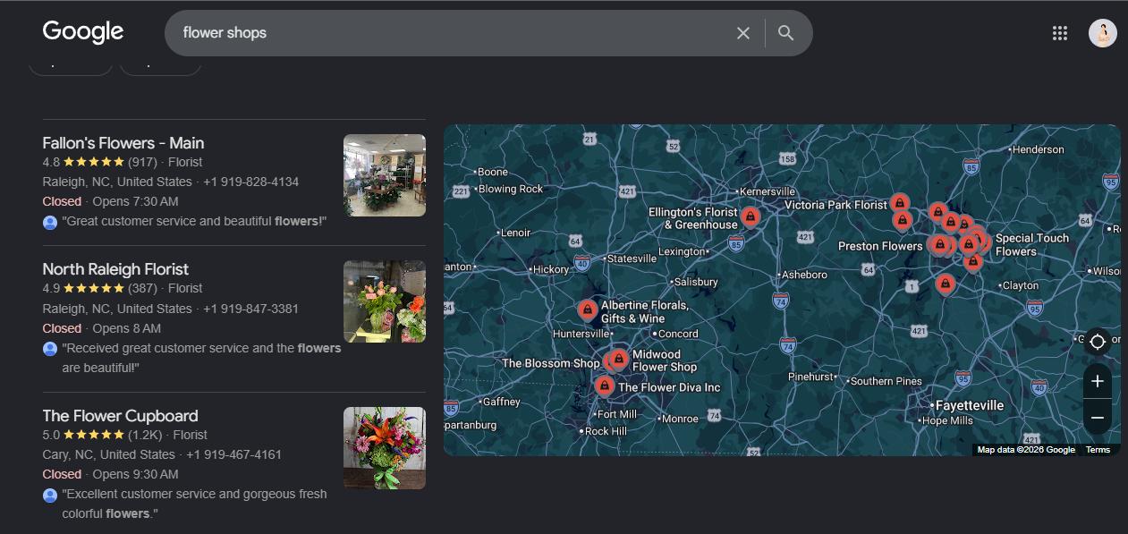
Task: Clear the flower shops search text
Action: (x=743, y=33)
